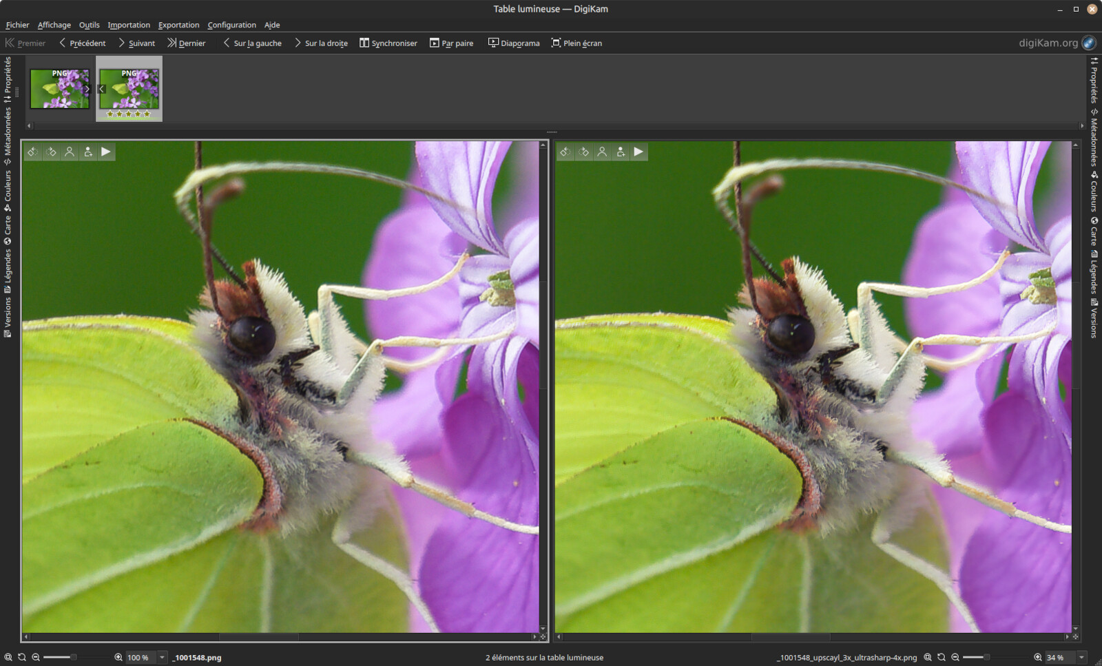Image resolution: width=1102 pixels, height=666 pixels.
Task: Open the Outils menu
Action: tap(90, 25)
